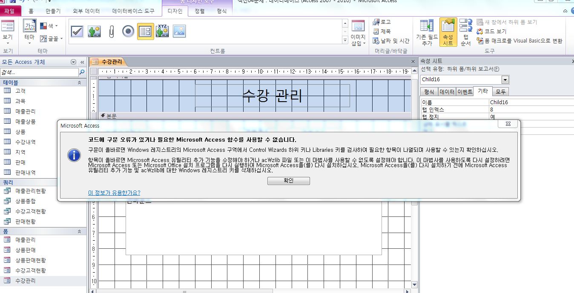574x293 pixels.
Task: Click the navigation pane 검색 search box
Action: 39,72
